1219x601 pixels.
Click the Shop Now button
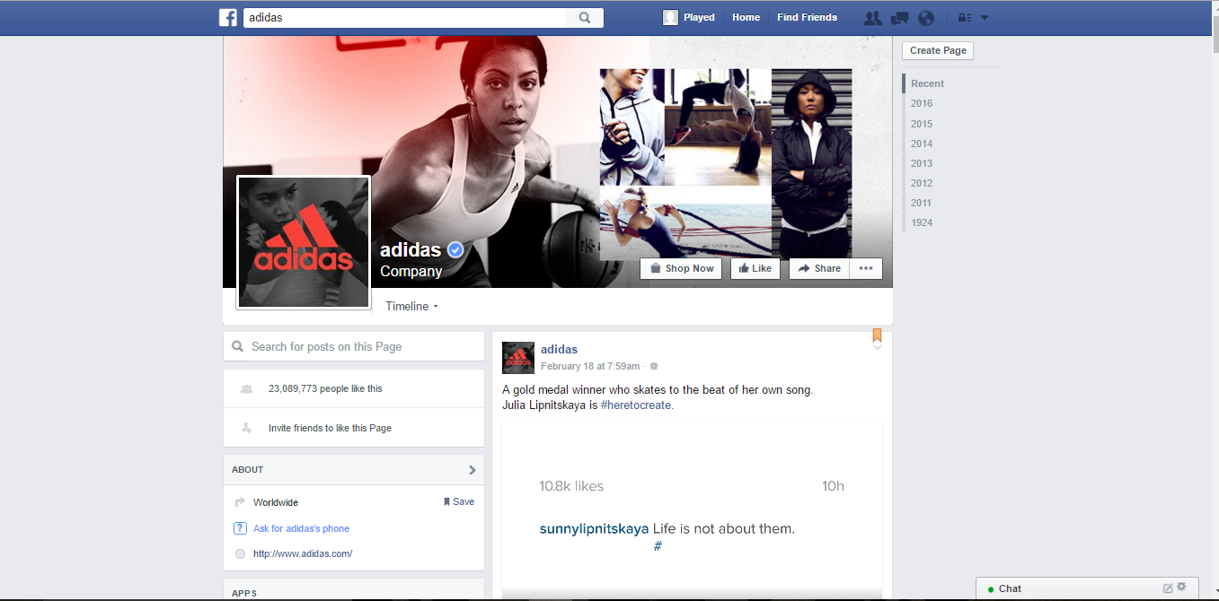[681, 268]
